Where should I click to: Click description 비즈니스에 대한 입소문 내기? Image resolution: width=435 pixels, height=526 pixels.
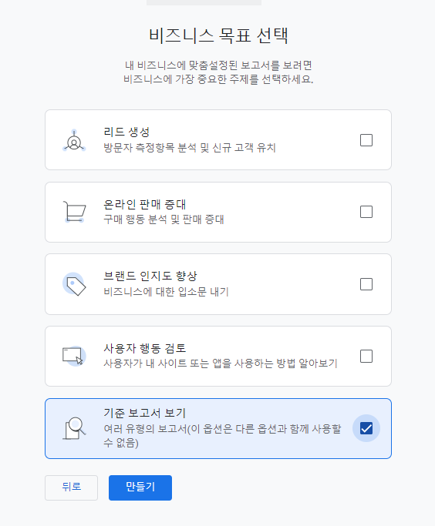[x=166, y=292]
